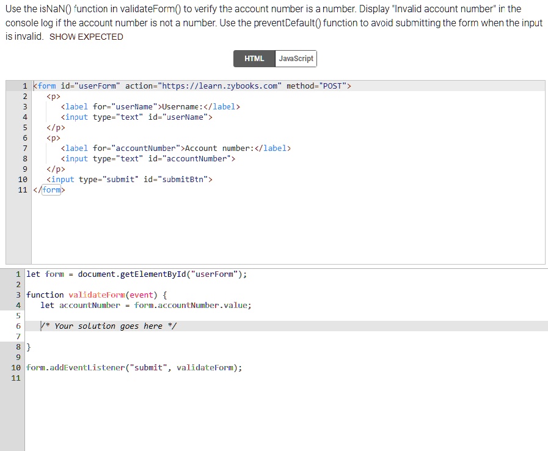Click line number 10 in the JavaScript editor
The image size is (548, 451).
coord(17,367)
